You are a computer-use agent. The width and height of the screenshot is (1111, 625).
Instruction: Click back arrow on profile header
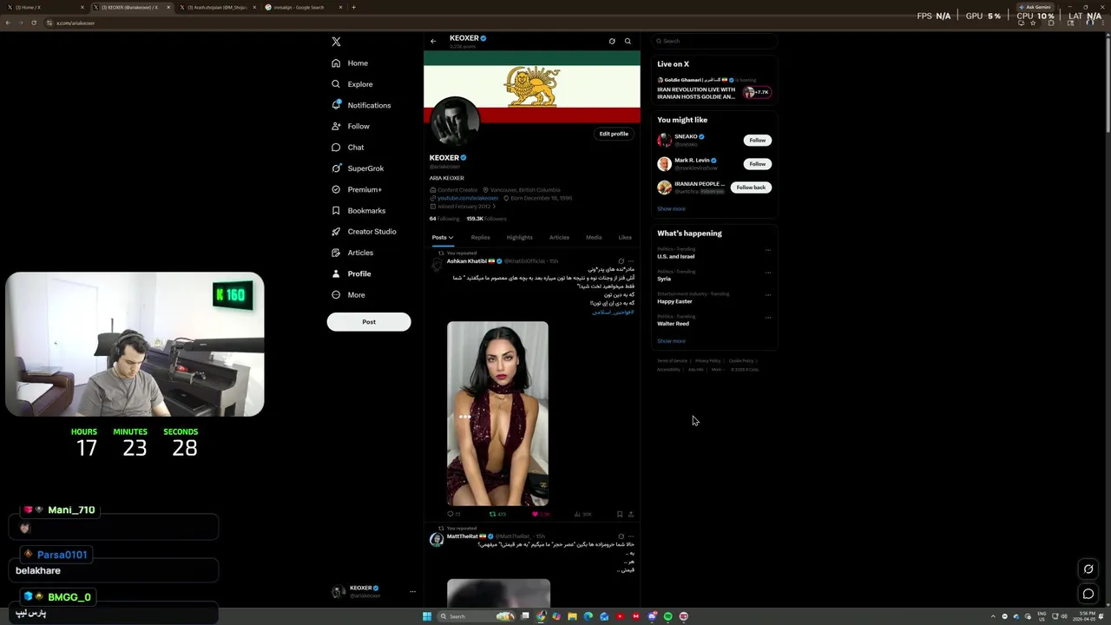pos(433,41)
